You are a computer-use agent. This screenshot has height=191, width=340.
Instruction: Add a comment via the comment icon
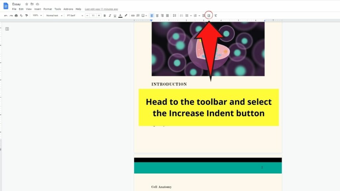(138, 15)
